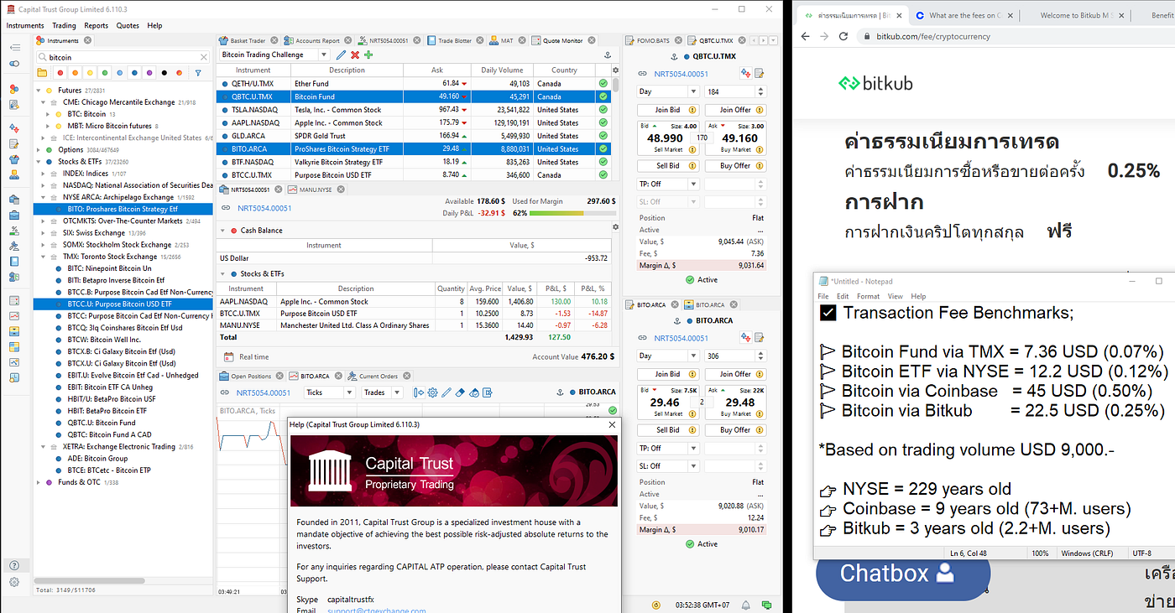This screenshot has width=1175, height=613.
Task: Click the red X delete watchlist icon
Action: pos(355,55)
